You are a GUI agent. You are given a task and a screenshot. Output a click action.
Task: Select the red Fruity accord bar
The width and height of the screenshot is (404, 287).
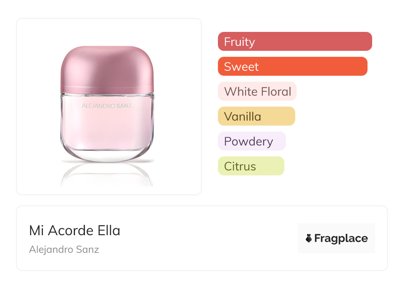(x=295, y=42)
